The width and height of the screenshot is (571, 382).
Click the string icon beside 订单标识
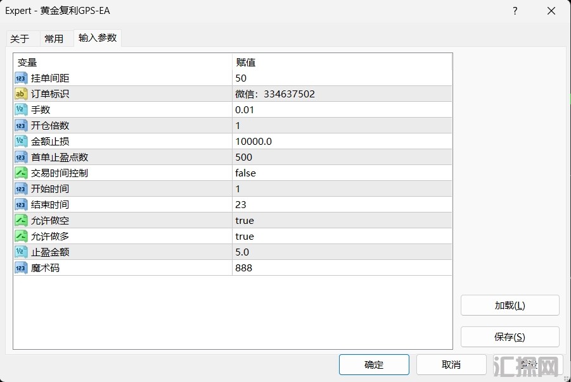point(21,94)
